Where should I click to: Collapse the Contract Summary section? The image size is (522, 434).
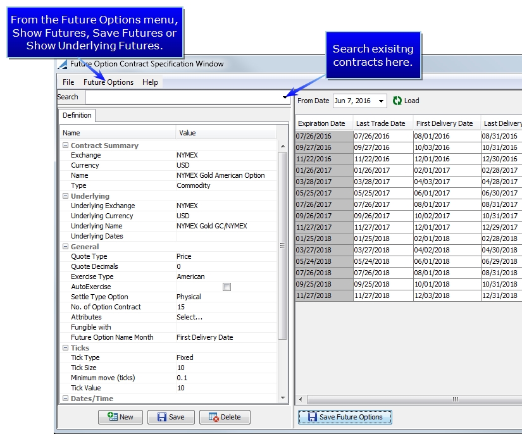(66, 145)
